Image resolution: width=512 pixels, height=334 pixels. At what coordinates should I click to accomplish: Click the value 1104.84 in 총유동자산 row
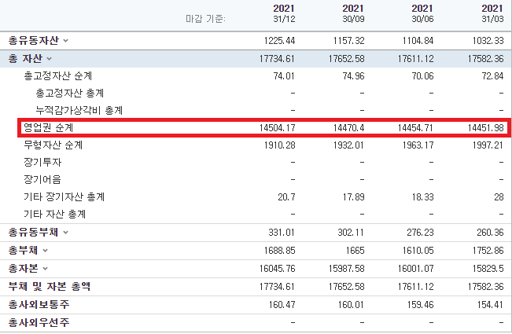(x=418, y=41)
